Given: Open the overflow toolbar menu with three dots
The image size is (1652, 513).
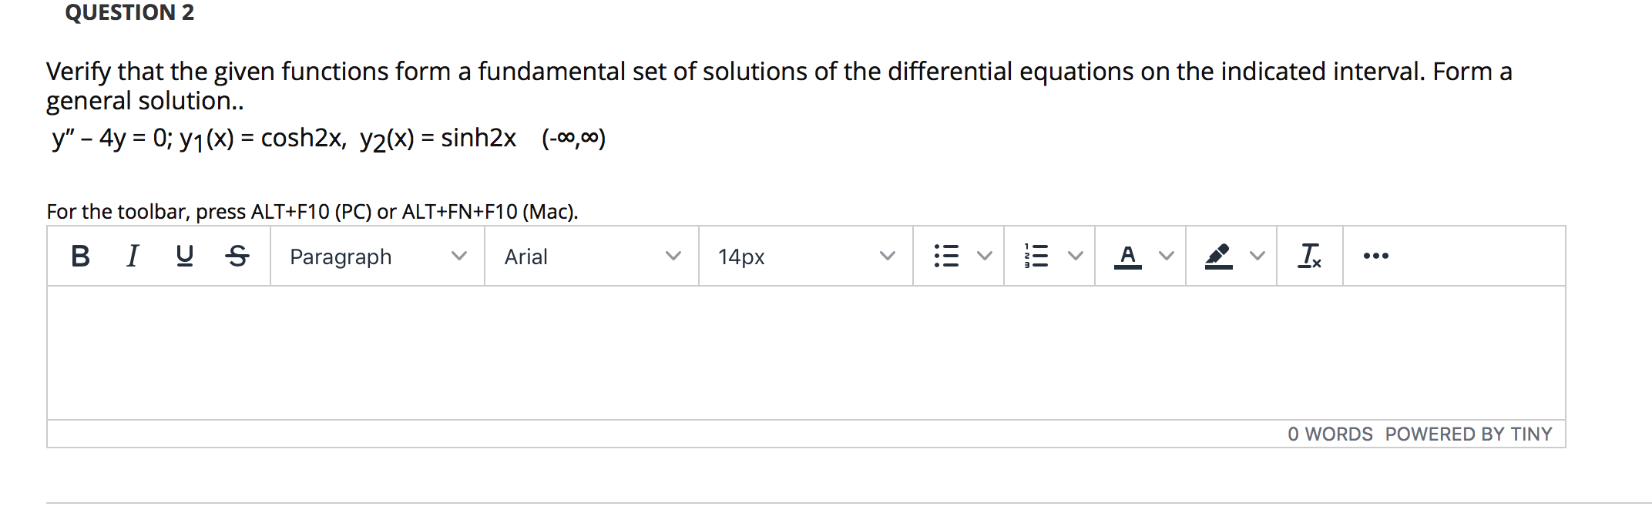Looking at the screenshot, I should [x=1376, y=256].
